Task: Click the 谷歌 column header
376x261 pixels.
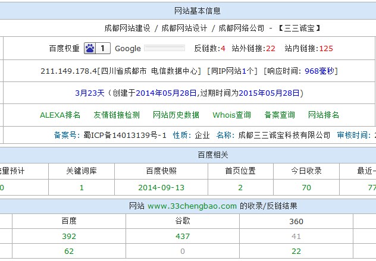Action: tap(183, 221)
